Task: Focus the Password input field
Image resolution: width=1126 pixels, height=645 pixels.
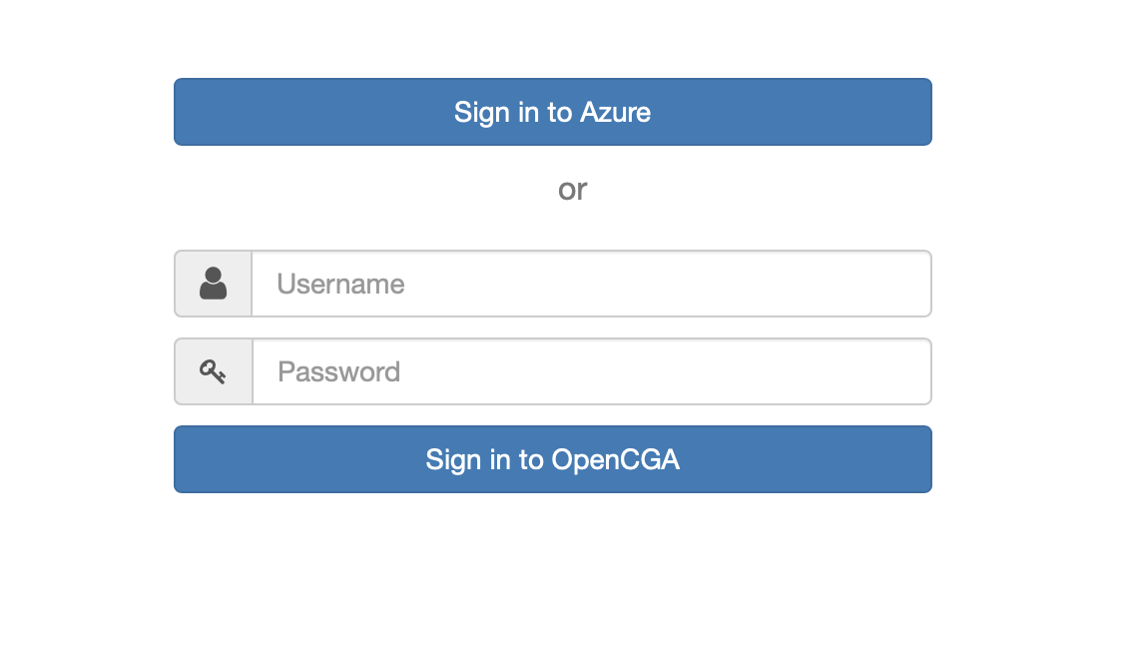Action: 591,371
